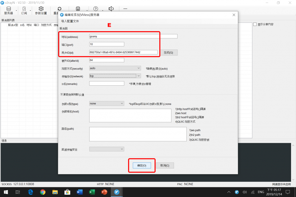
Task: Click the ENG language indicator
Action: tap(261, 192)
